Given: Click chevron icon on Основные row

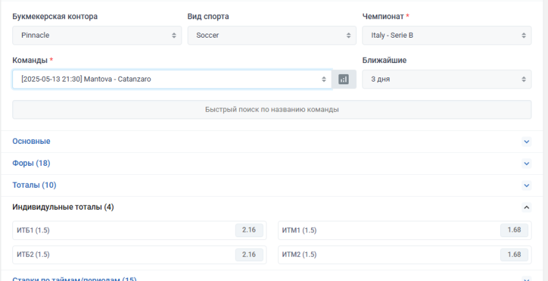Looking at the screenshot, I should (x=526, y=142).
